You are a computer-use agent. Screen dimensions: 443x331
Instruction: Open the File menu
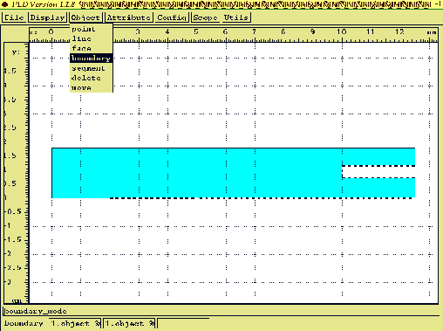coord(14,17)
